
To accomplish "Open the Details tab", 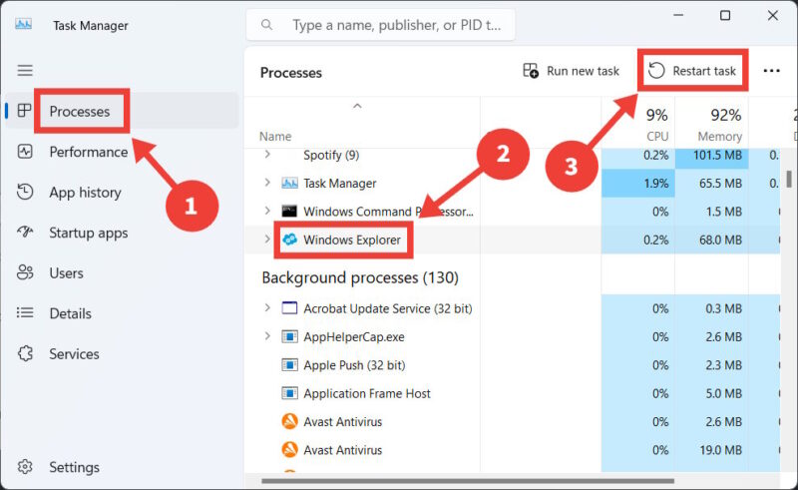I will pos(70,313).
